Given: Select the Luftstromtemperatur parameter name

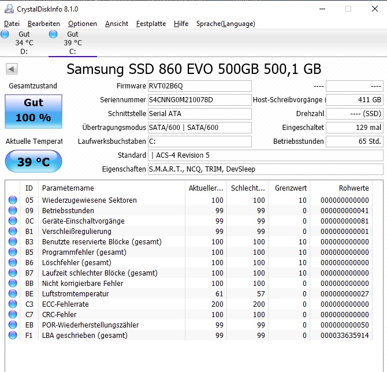Looking at the screenshot, I should pos(75,294).
